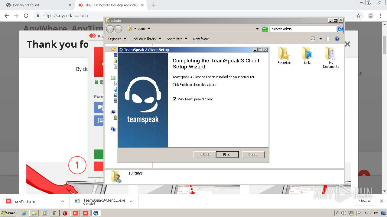Click the search magnifier in Explorer
The height and width of the screenshot is (217, 387).
[x=340, y=29]
